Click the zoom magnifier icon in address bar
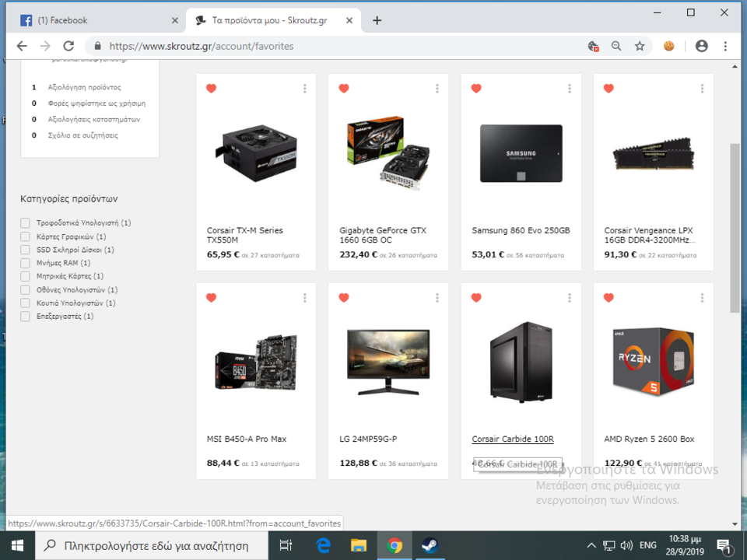747x560 pixels. (616, 46)
